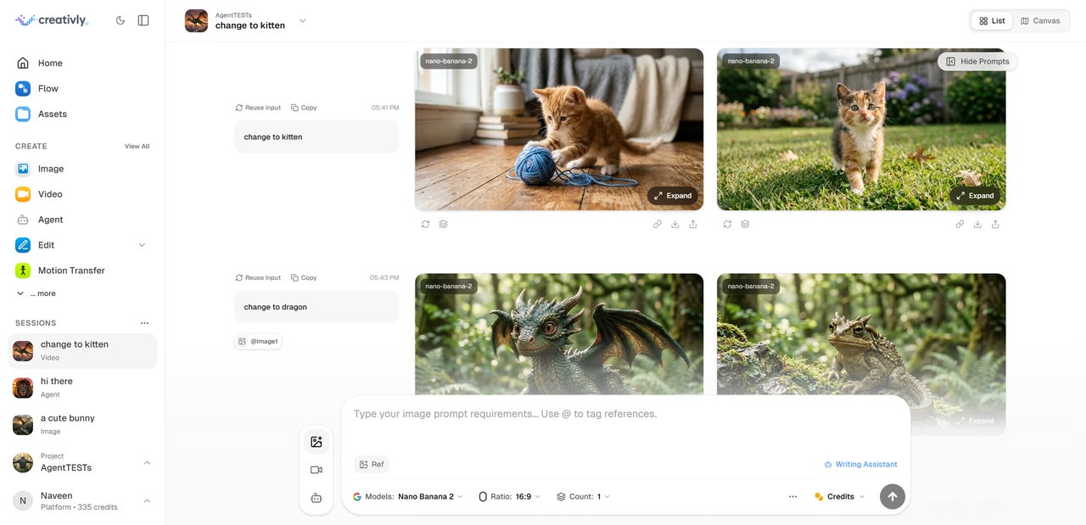The width and height of the screenshot is (1086, 525).
Task: Collapse the sidebar panel icon
Action: 143,20
